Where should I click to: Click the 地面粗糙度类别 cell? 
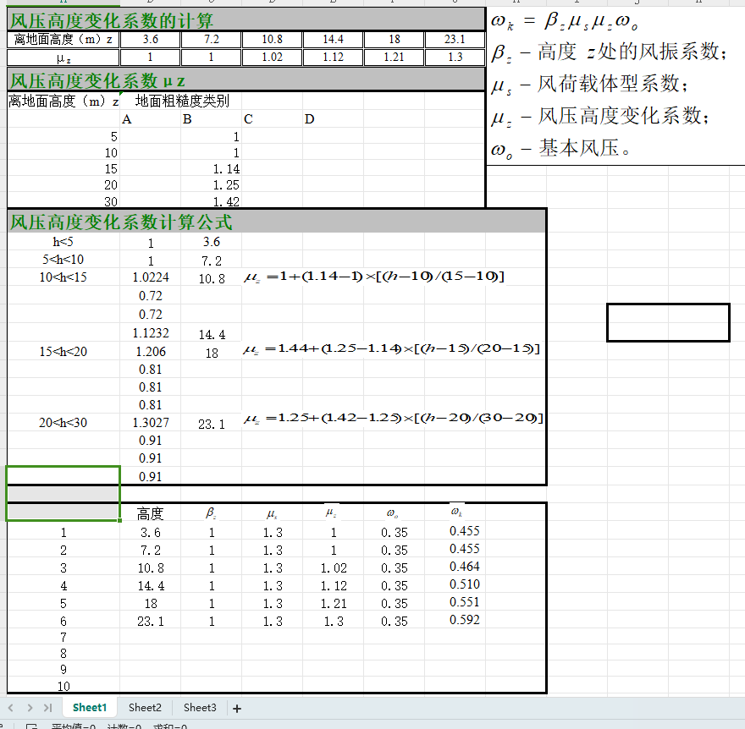[182, 101]
